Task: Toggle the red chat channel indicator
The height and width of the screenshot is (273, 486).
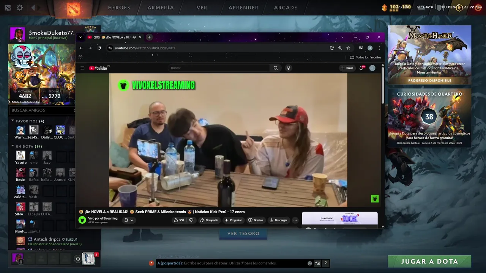Action: (151, 263)
